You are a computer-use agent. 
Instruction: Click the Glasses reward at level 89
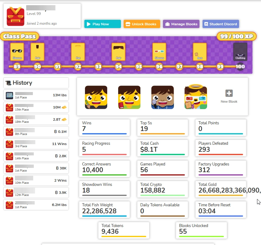(17, 51)
